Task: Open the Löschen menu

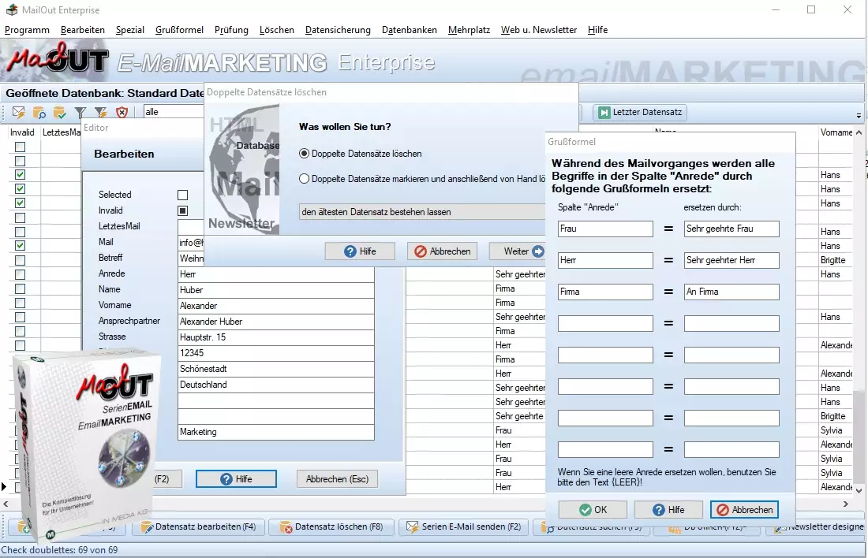Action: [x=277, y=30]
